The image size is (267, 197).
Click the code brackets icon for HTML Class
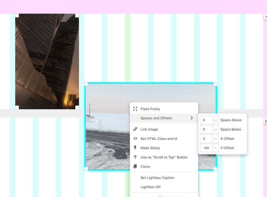(135, 139)
